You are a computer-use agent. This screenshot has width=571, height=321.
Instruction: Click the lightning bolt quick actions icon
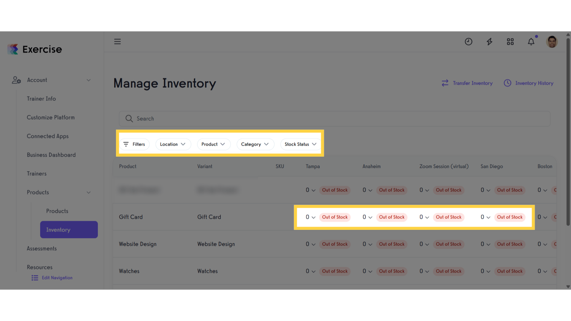click(x=489, y=41)
